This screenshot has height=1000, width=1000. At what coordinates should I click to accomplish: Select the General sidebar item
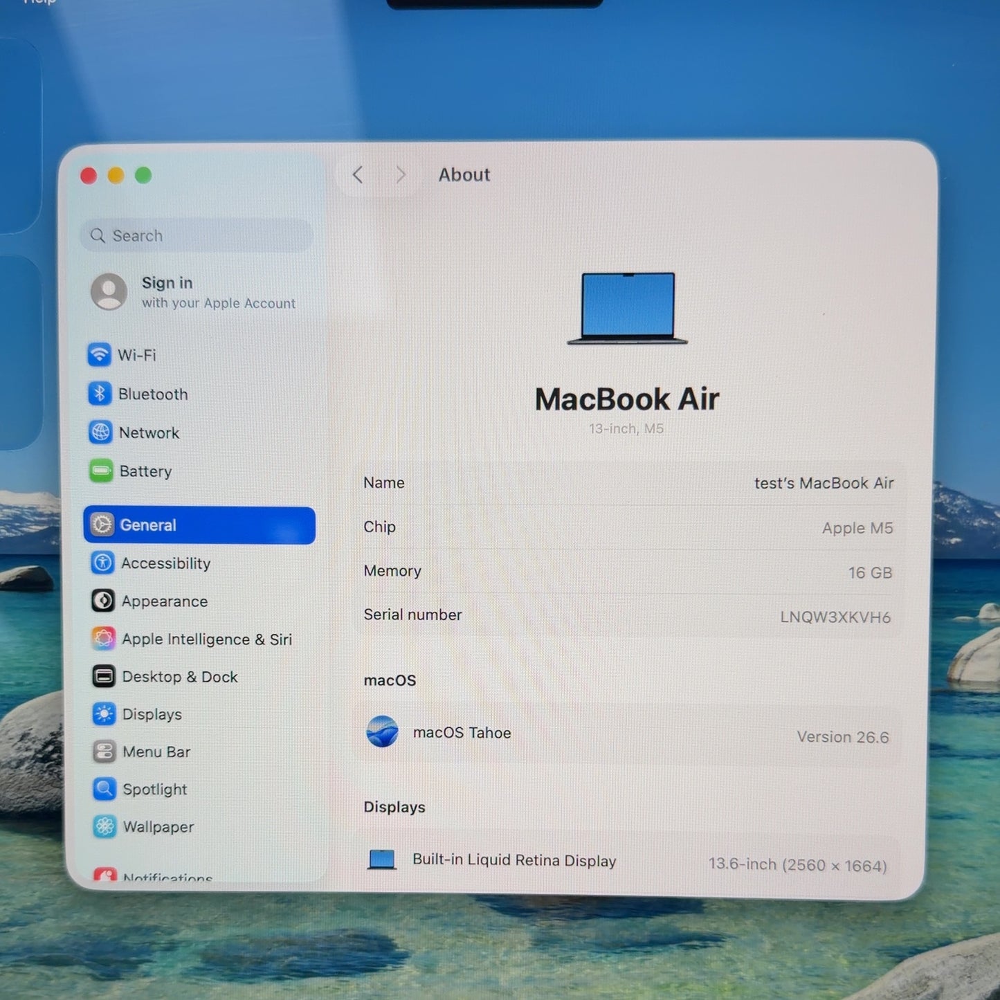pos(199,525)
